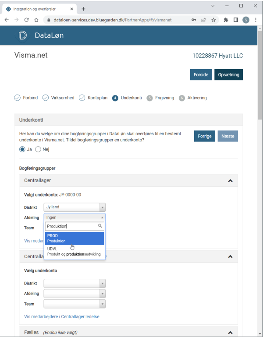Bookmark this page with the star icon
The height and width of the screenshot is (337, 263).
point(213,20)
